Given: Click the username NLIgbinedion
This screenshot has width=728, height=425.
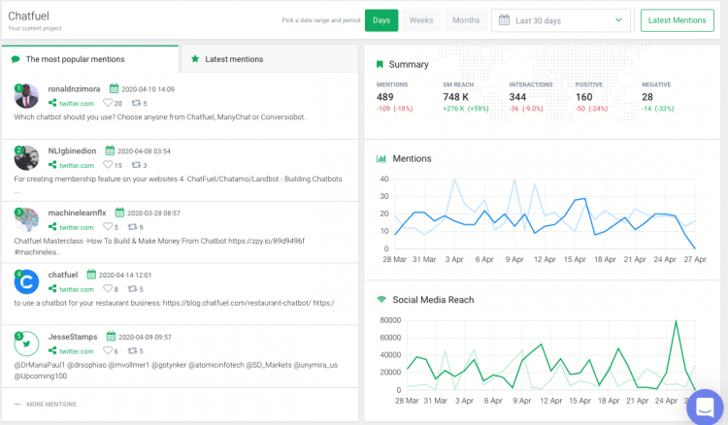Looking at the screenshot, I should (x=72, y=150).
